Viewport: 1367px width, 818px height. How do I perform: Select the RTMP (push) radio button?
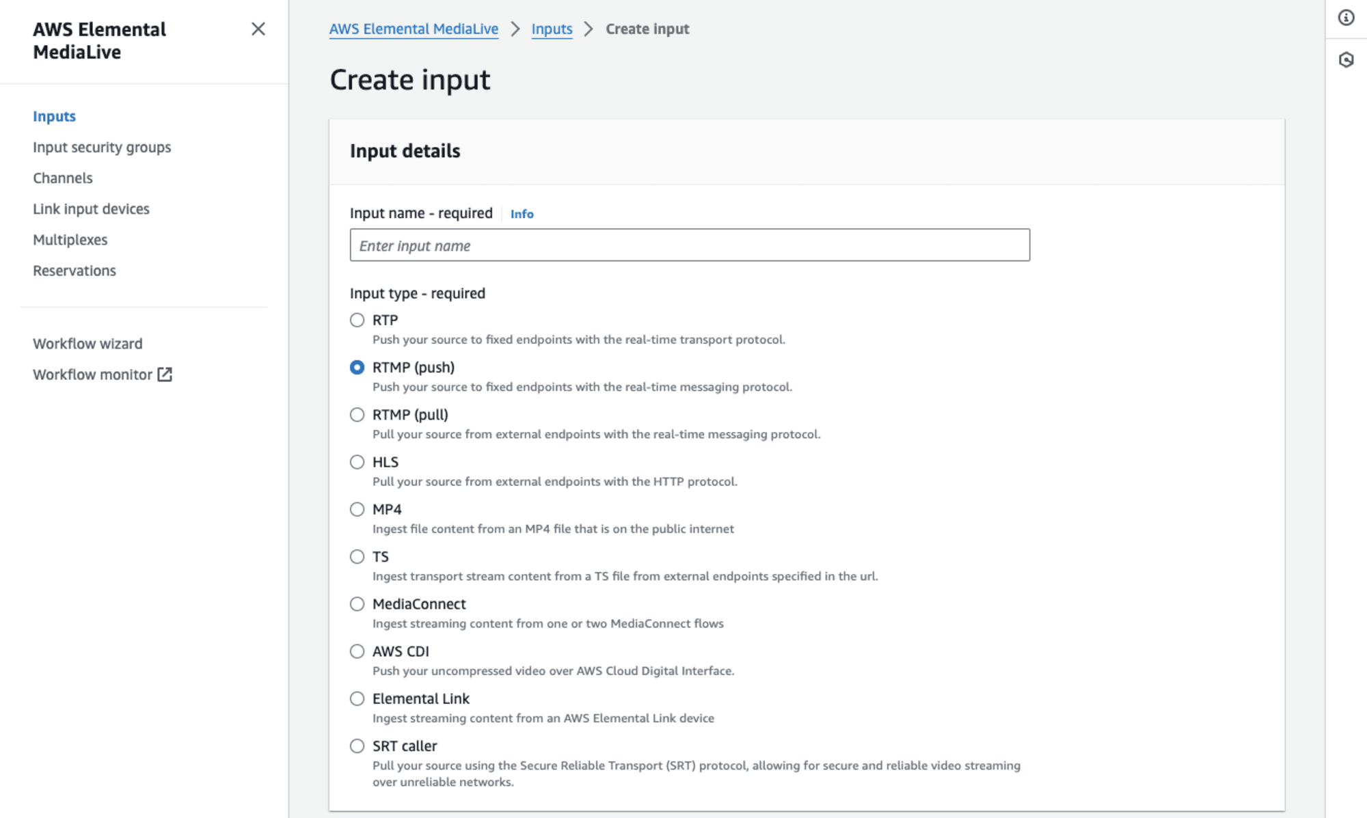[x=357, y=367]
